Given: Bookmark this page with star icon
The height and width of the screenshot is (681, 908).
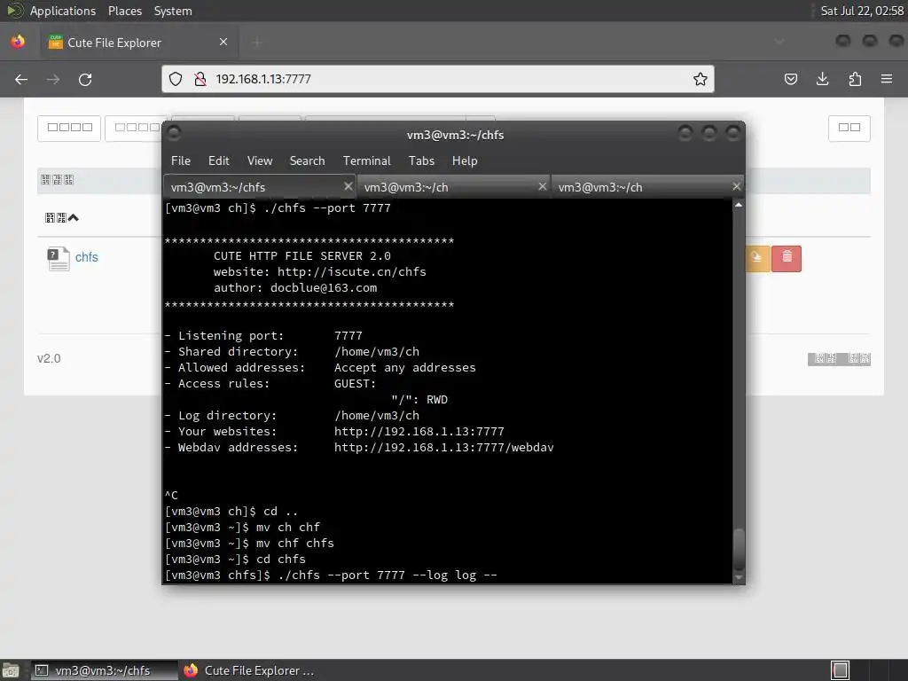Looking at the screenshot, I should [701, 79].
